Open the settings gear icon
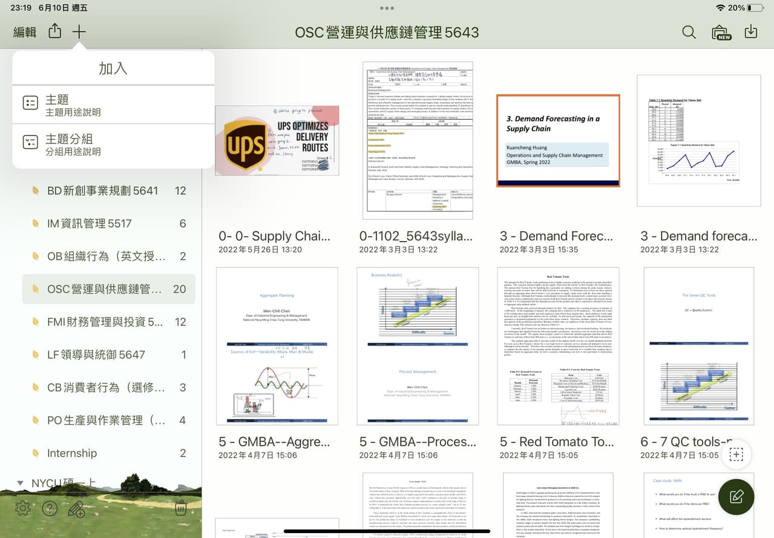The image size is (774, 538). [x=22, y=508]
